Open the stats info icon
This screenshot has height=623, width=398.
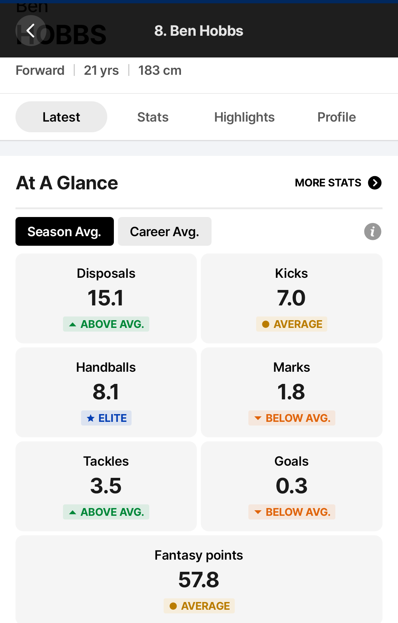click(x=373, y=232)
